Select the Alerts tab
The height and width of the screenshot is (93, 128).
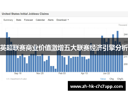[51, 20]
